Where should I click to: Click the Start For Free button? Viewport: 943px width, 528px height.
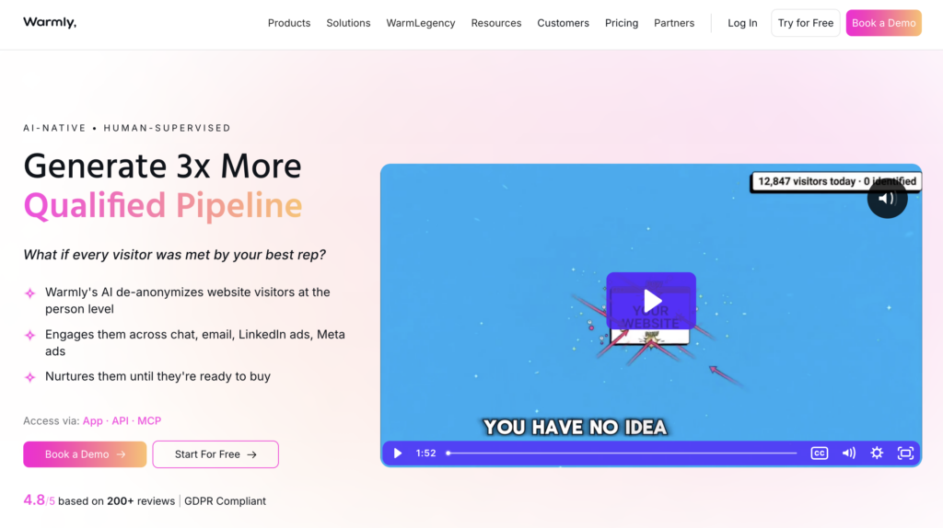pyautogui.click(x=215, y=454)
